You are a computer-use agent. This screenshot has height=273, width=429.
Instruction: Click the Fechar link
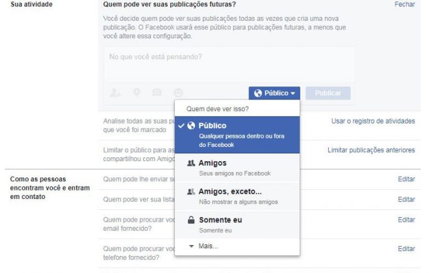click(405, 4)
